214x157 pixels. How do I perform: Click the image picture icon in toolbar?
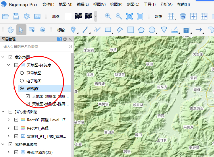[x=37, y=17]
